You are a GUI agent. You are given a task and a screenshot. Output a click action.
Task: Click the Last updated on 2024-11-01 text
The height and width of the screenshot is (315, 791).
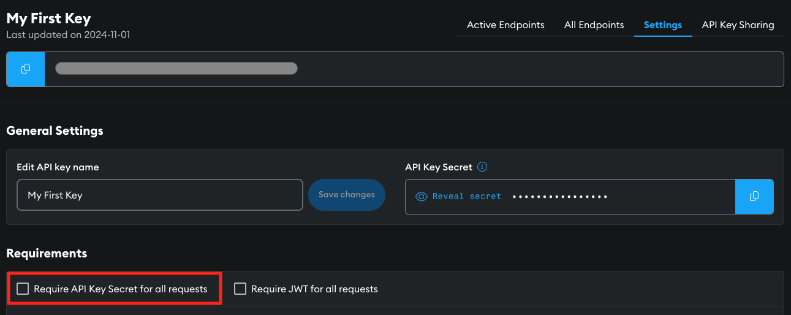coord(68,35)
